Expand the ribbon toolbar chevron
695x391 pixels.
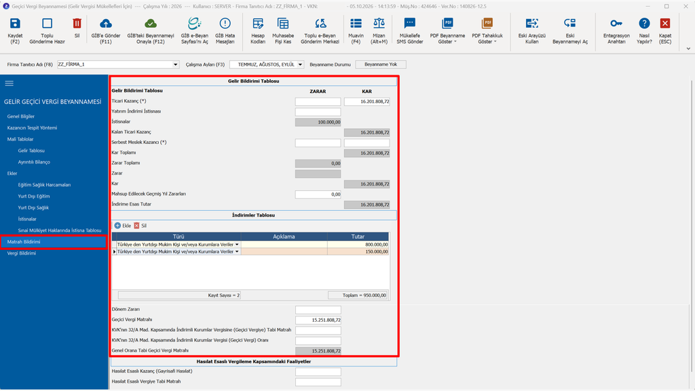[x=688, y=49]
